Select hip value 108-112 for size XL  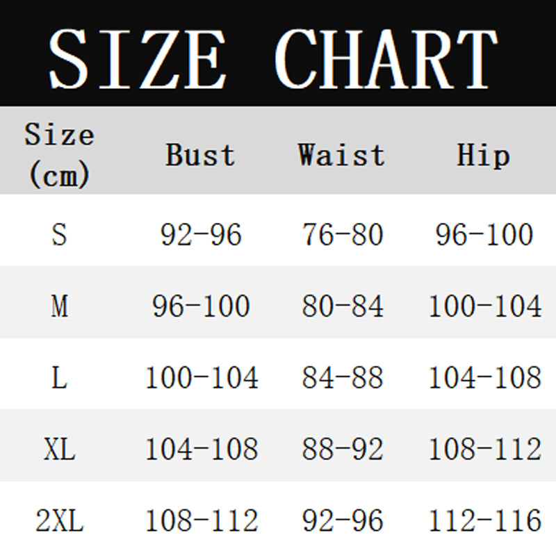[484, 449]
